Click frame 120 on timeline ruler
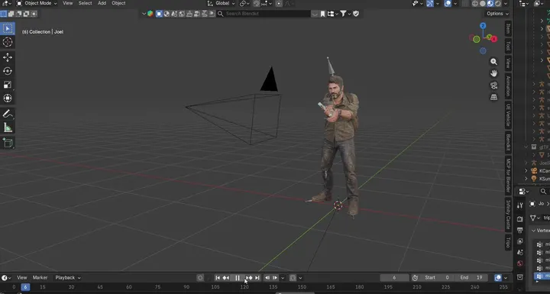 (244, 287)
